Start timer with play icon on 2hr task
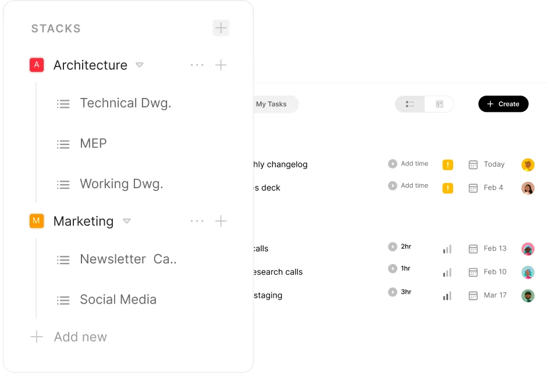The height and width of the screenshot is (373, 547). pyautogui.click(x=392, y=247)
